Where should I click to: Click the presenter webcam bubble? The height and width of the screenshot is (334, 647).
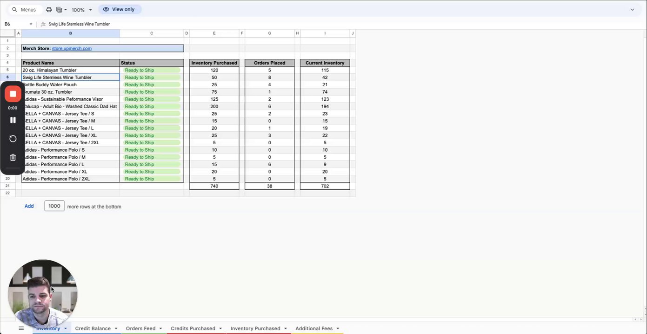[42, 293]
